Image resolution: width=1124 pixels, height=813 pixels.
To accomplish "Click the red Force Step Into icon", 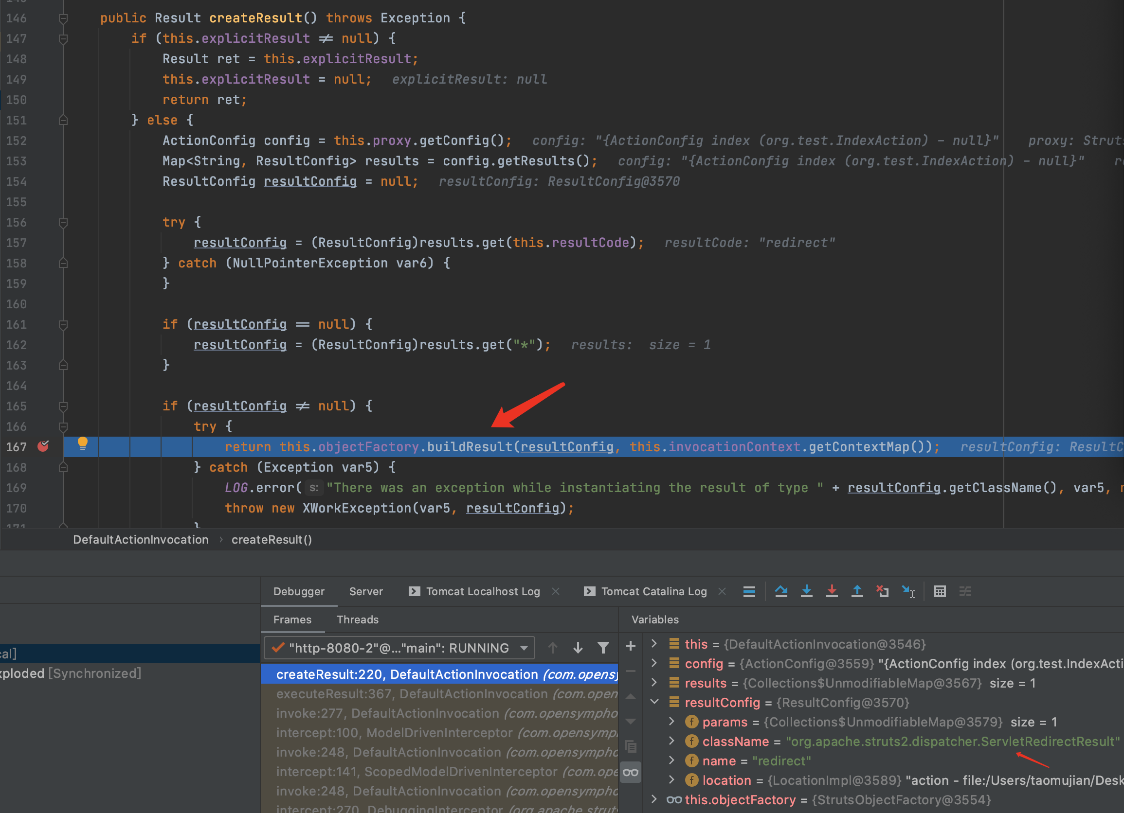I will [x=832, y=591].
